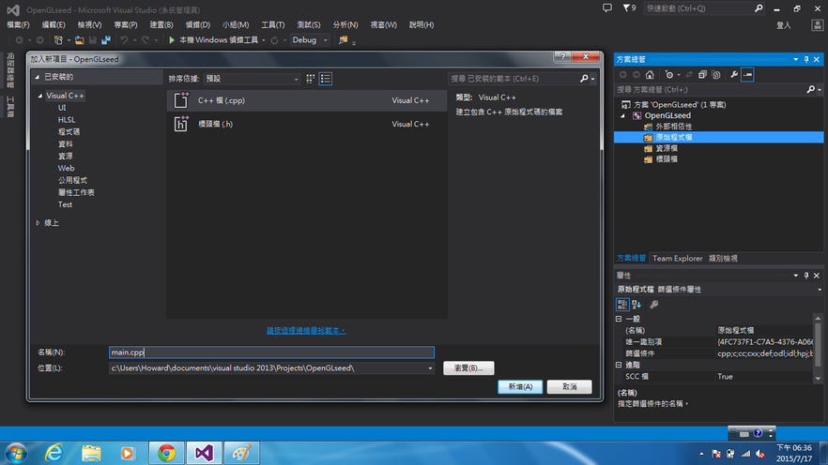Switch to the 類別檢視 Class View tab

[x=723, y=259]
